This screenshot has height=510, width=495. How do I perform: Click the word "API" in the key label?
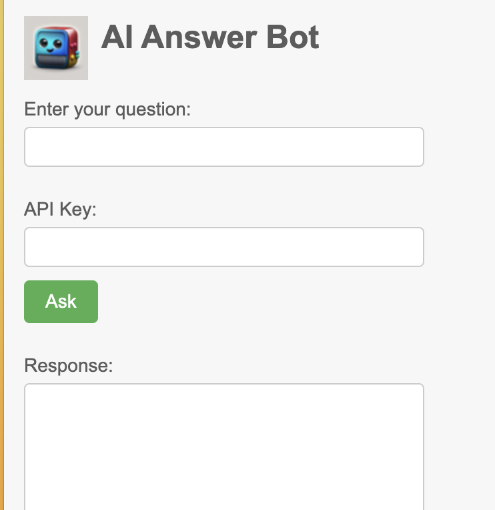[x=40, y=209]
